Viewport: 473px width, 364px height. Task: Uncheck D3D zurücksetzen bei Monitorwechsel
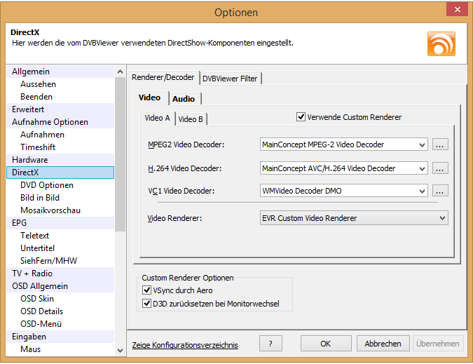pos(147,304)
